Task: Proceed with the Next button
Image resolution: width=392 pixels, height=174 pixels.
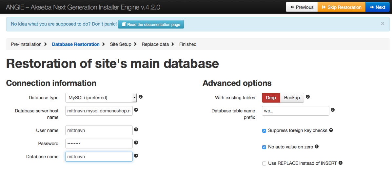Action: pyautogui.click(x=378, y=7)
